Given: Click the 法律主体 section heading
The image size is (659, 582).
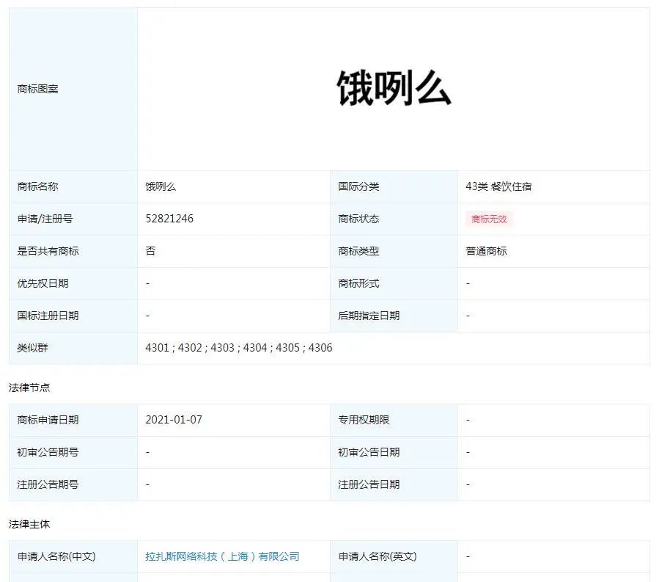Looking at the screenshot, I should tap(29, 524).
